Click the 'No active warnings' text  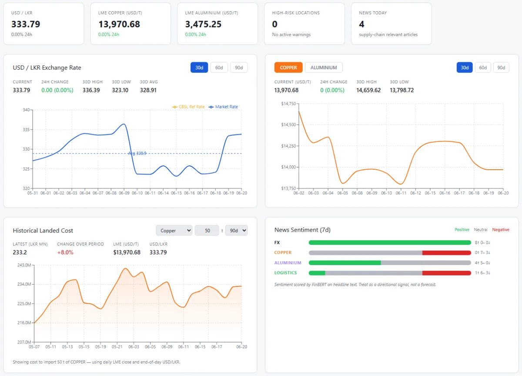(x=291, y=35)
